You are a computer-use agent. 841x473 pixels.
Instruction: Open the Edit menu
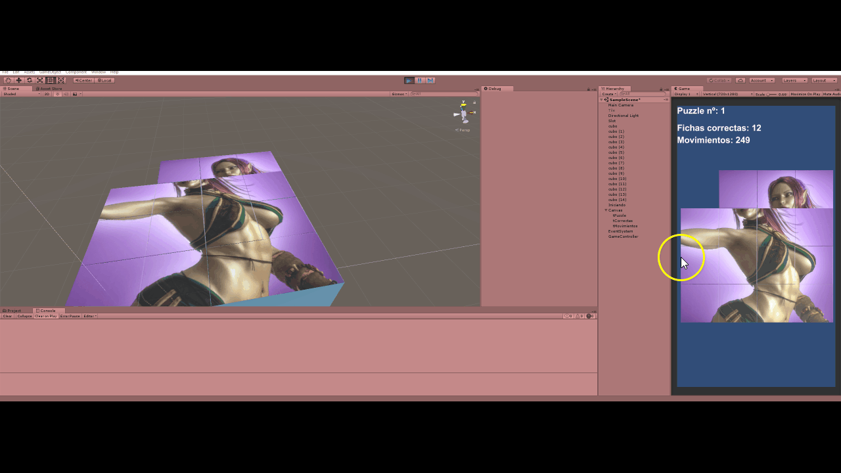16,72
